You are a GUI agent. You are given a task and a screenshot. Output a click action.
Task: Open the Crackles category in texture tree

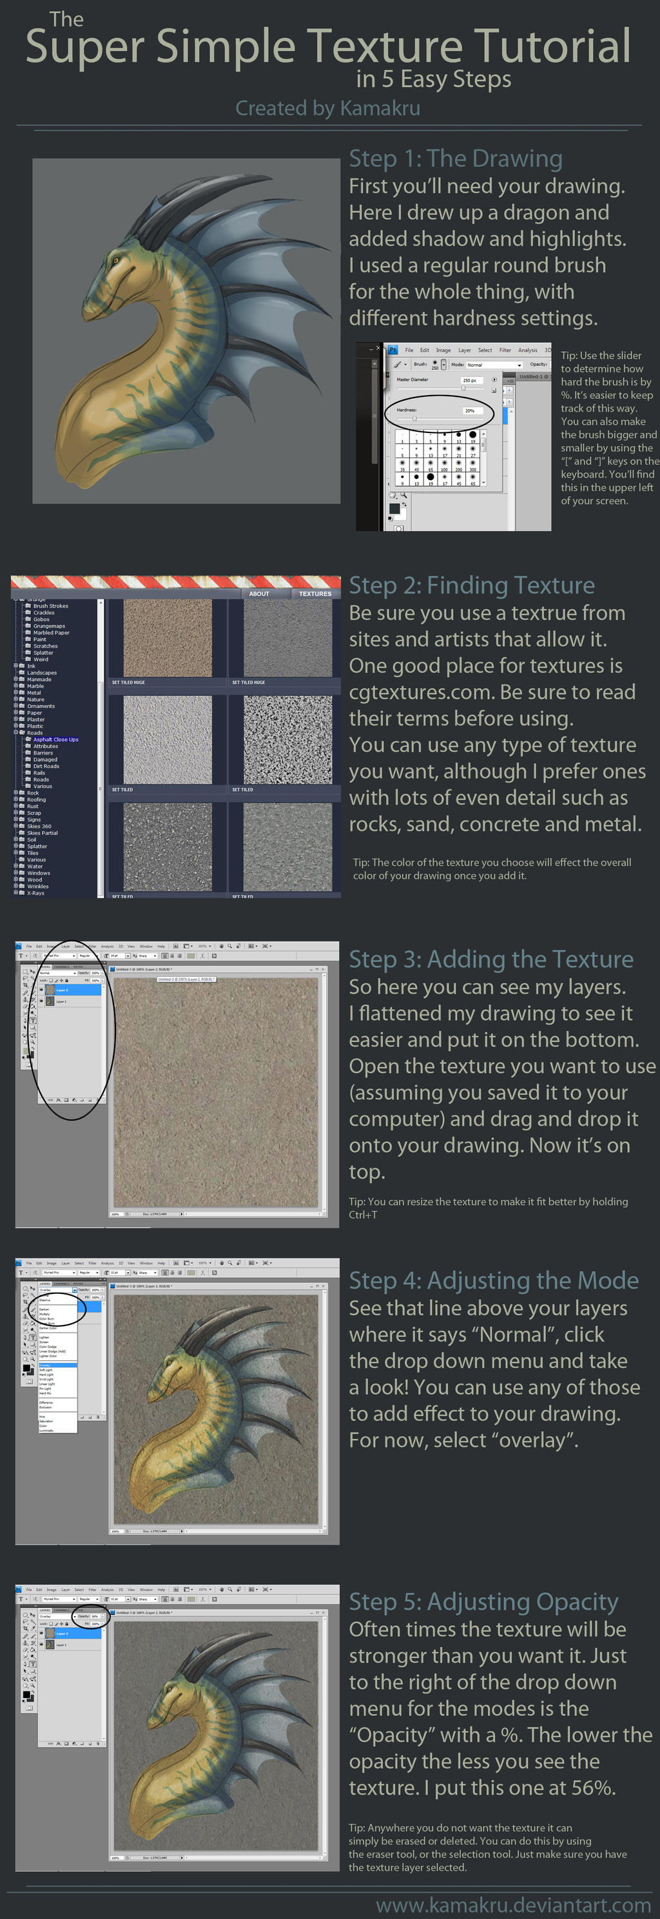click(x=44, y=613)
